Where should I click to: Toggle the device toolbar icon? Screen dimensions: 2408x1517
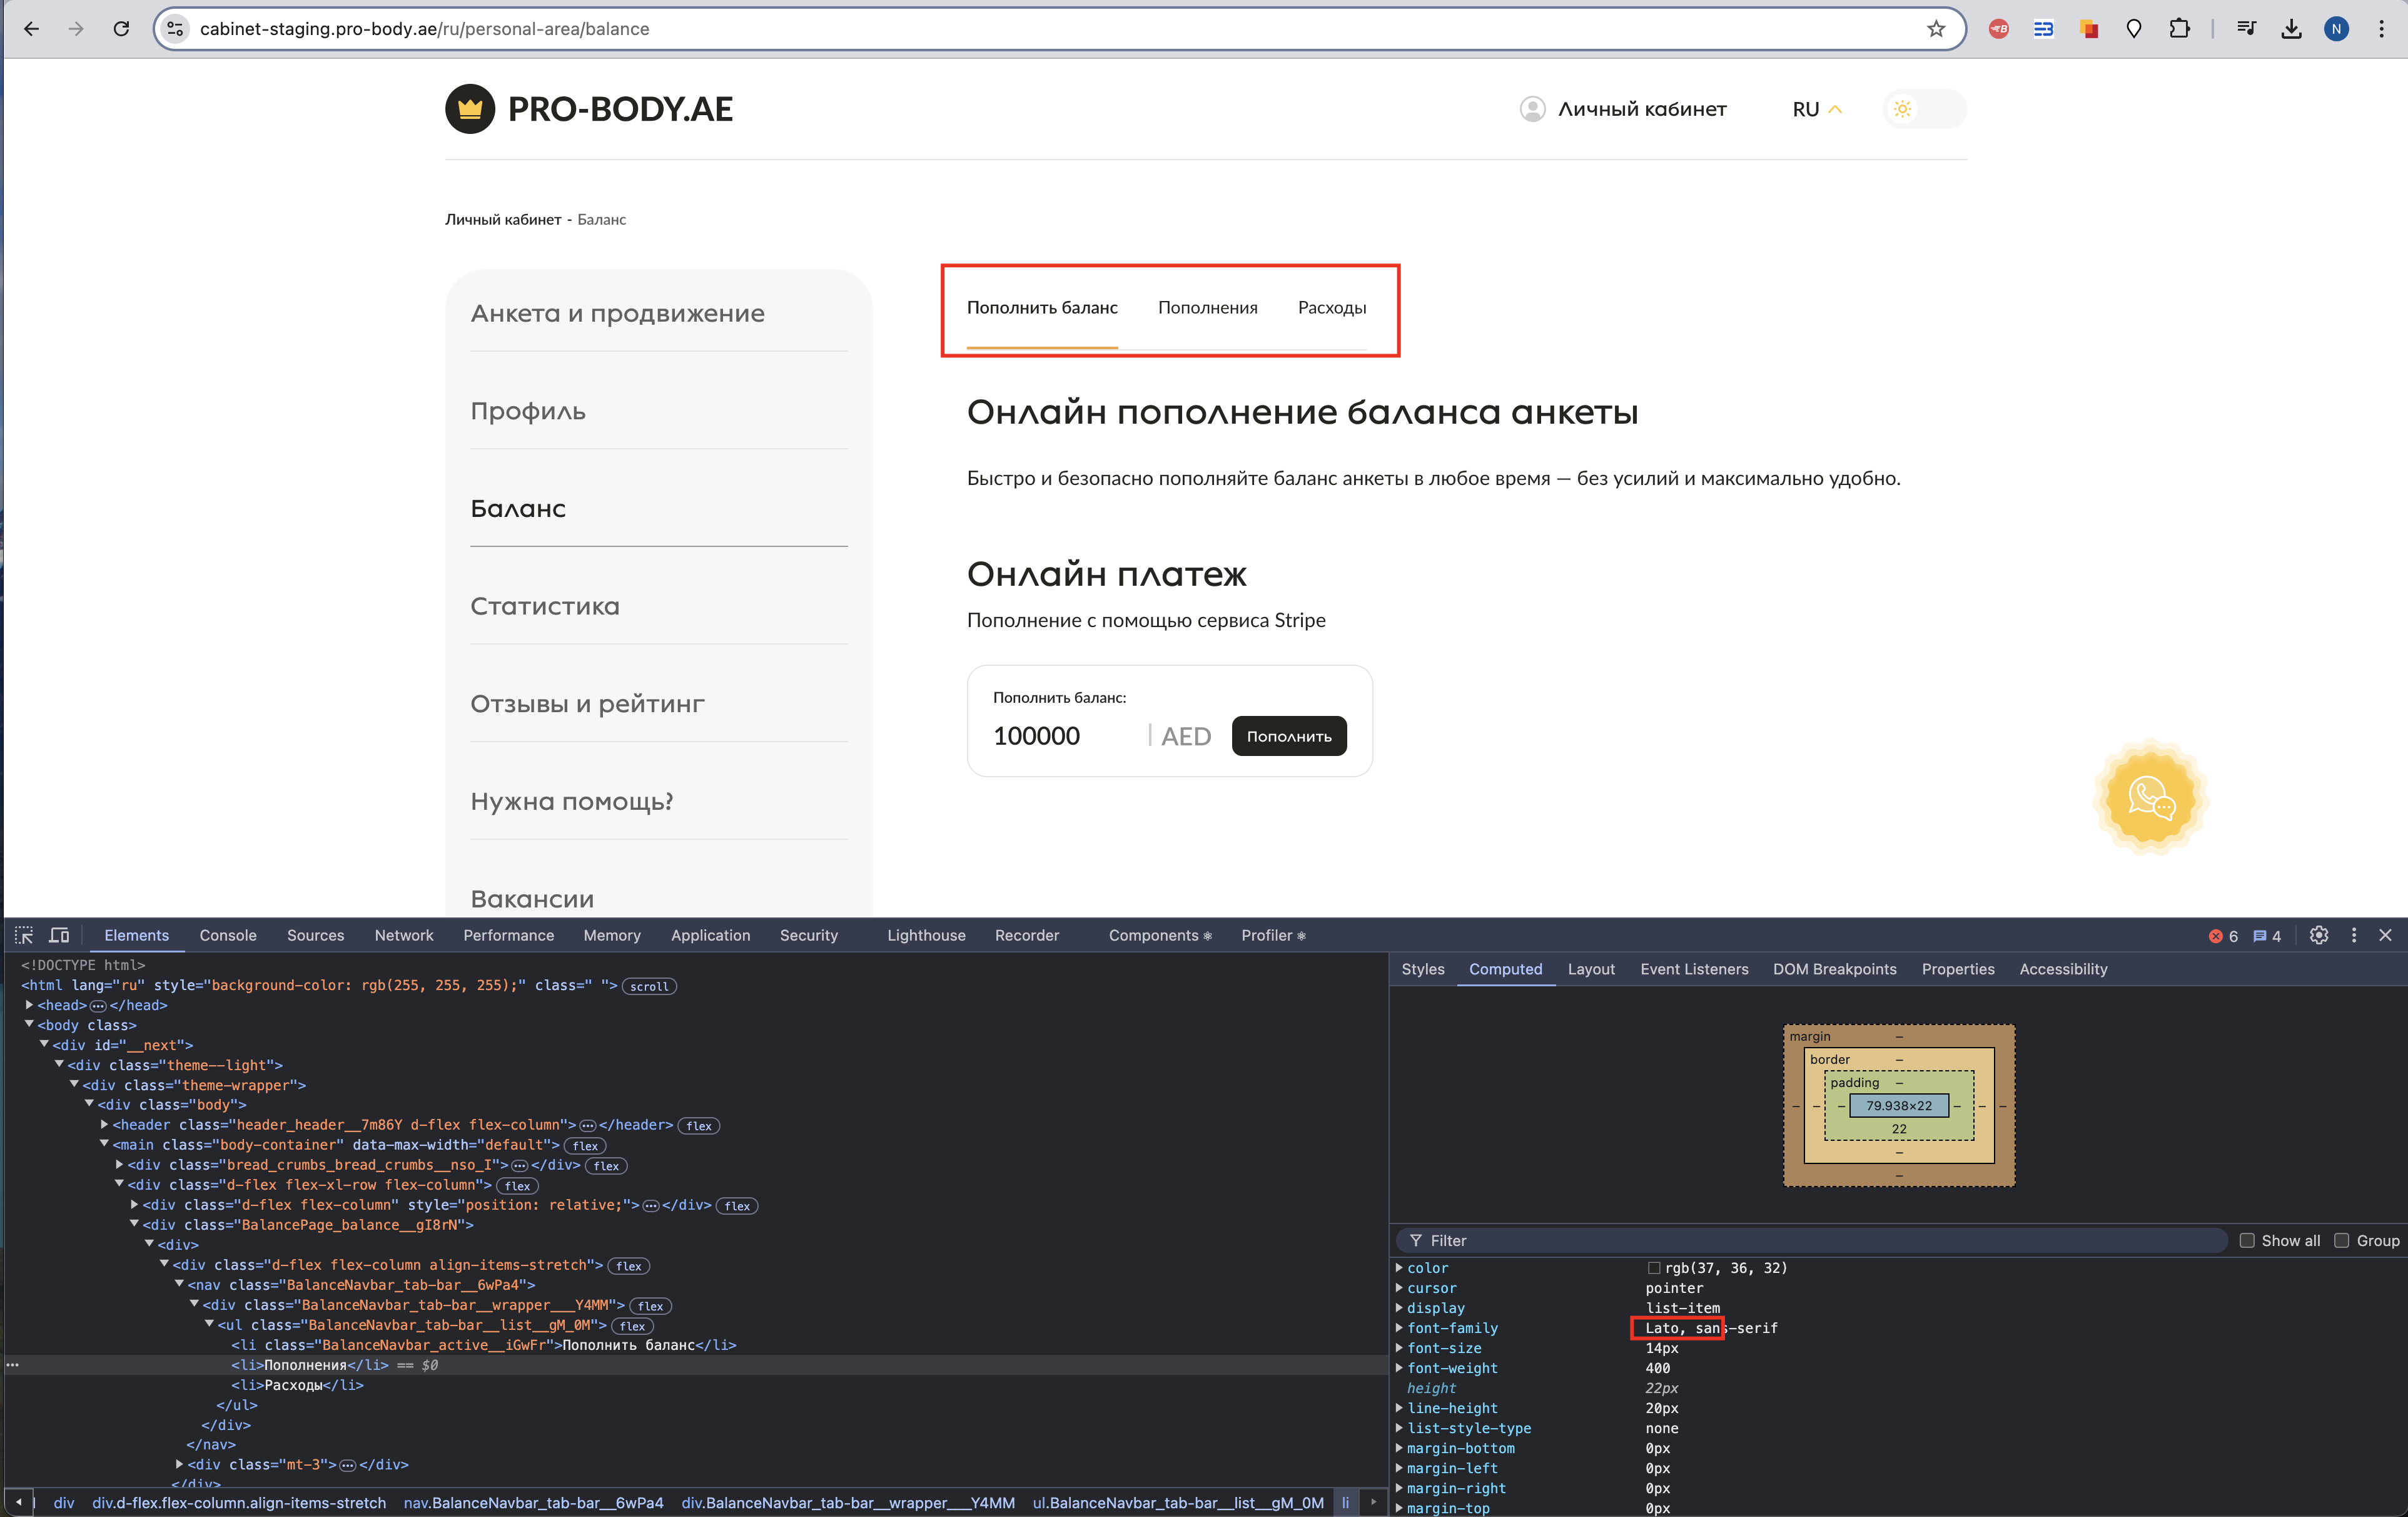[60, 934]
